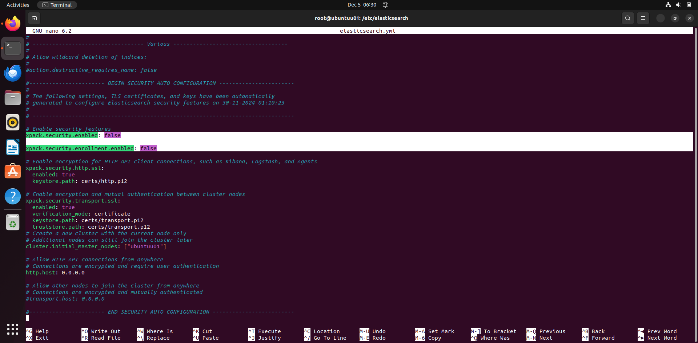Open network status in system tray

pyautogui.click(x=668, y=5)
